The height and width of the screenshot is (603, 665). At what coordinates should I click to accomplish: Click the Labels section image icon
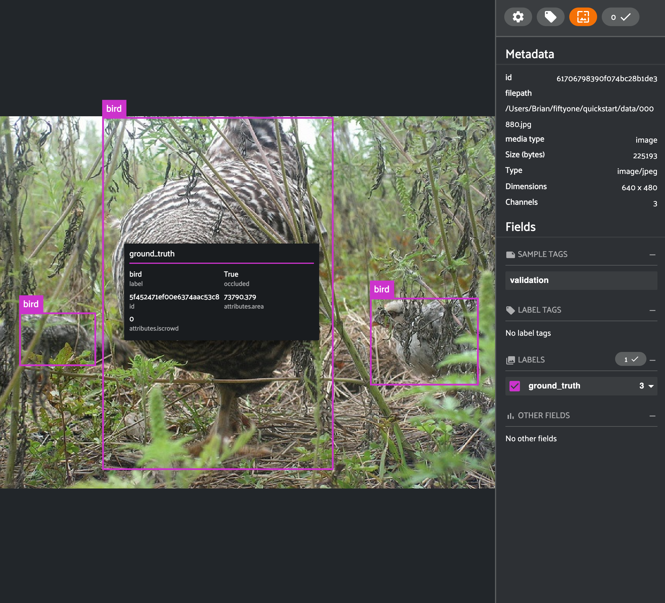(x=510, y=360)
